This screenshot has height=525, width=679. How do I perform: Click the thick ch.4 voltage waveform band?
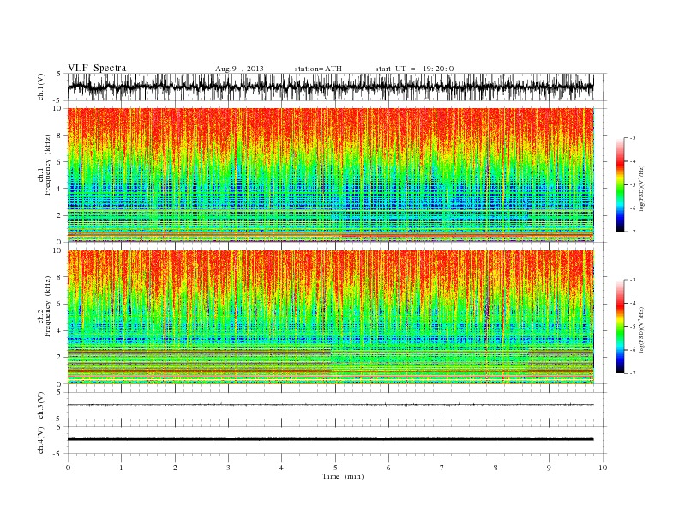330,439
